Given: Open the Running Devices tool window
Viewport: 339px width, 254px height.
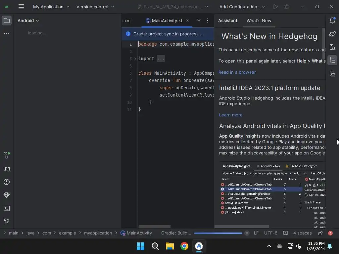Looking at the screenshot, I should 332,74.
